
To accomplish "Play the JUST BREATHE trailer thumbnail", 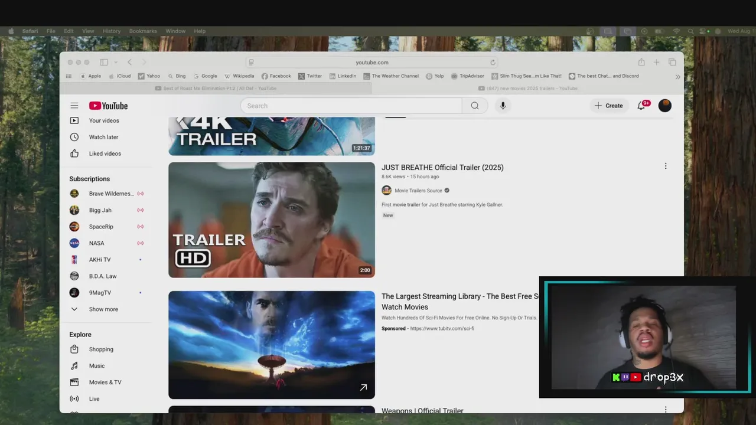I will tap(272, 220).
